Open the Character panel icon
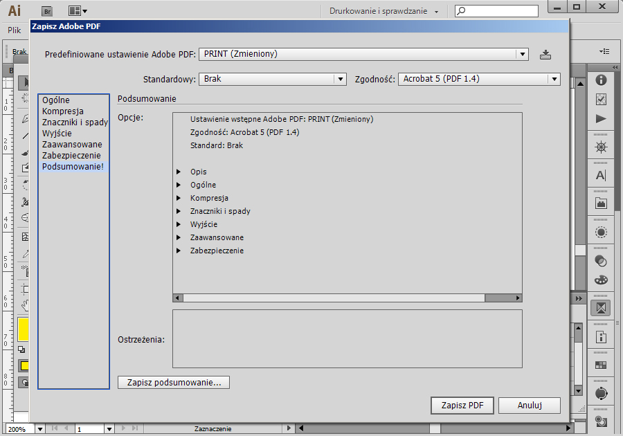The image size is (623, 436). click(601, 175)
